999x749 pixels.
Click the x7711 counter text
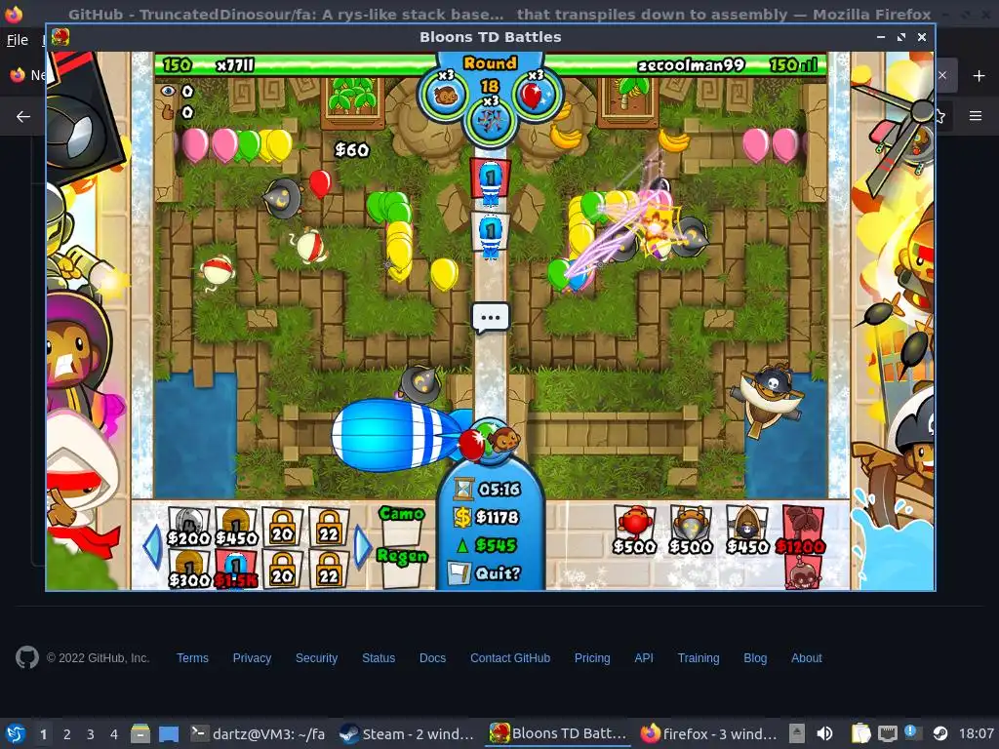coord(235,65)
